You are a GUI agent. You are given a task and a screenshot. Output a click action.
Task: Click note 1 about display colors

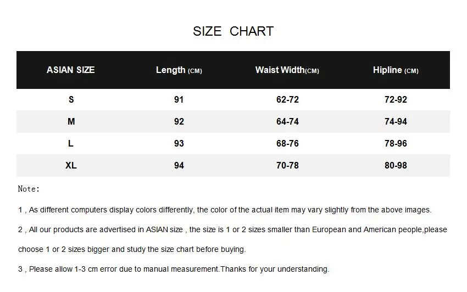(x=225, y=210)
